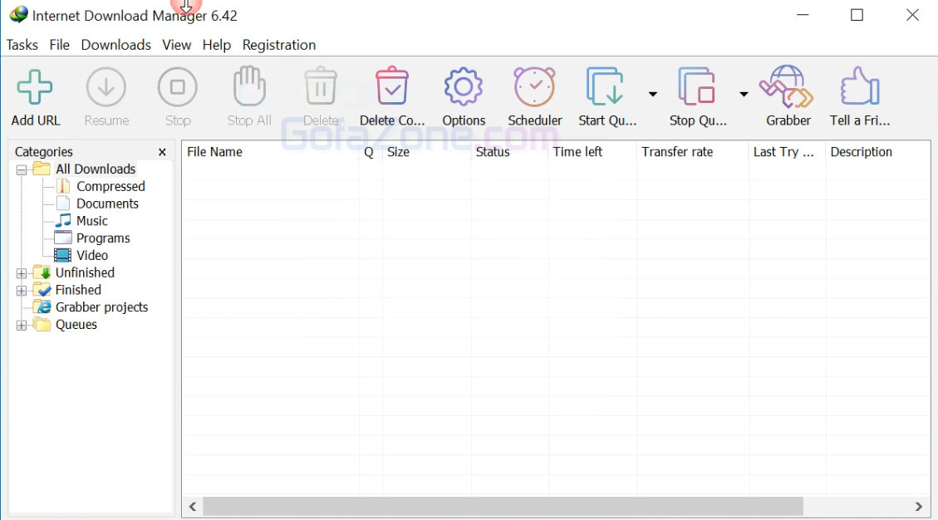This screenshot has width=938, height=520.
Task: Collapse the All Downloads tree node
Action: [22, 169]
